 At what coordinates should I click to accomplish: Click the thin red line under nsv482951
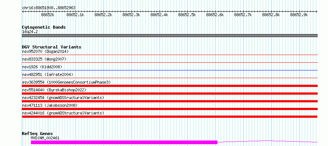point(170,78)
